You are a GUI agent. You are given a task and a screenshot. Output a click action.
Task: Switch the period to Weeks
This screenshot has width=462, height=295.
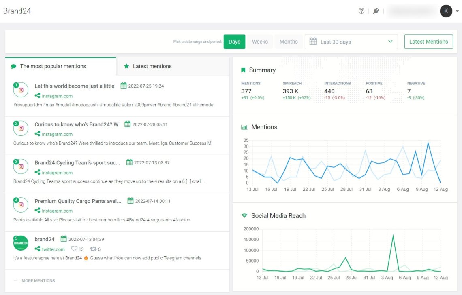click(x=260, y=42)
